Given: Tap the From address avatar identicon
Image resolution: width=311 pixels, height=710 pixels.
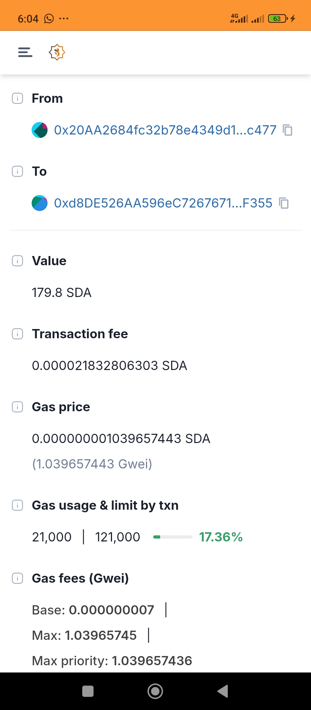Looking at the screenshot, I should click(39, 130).
